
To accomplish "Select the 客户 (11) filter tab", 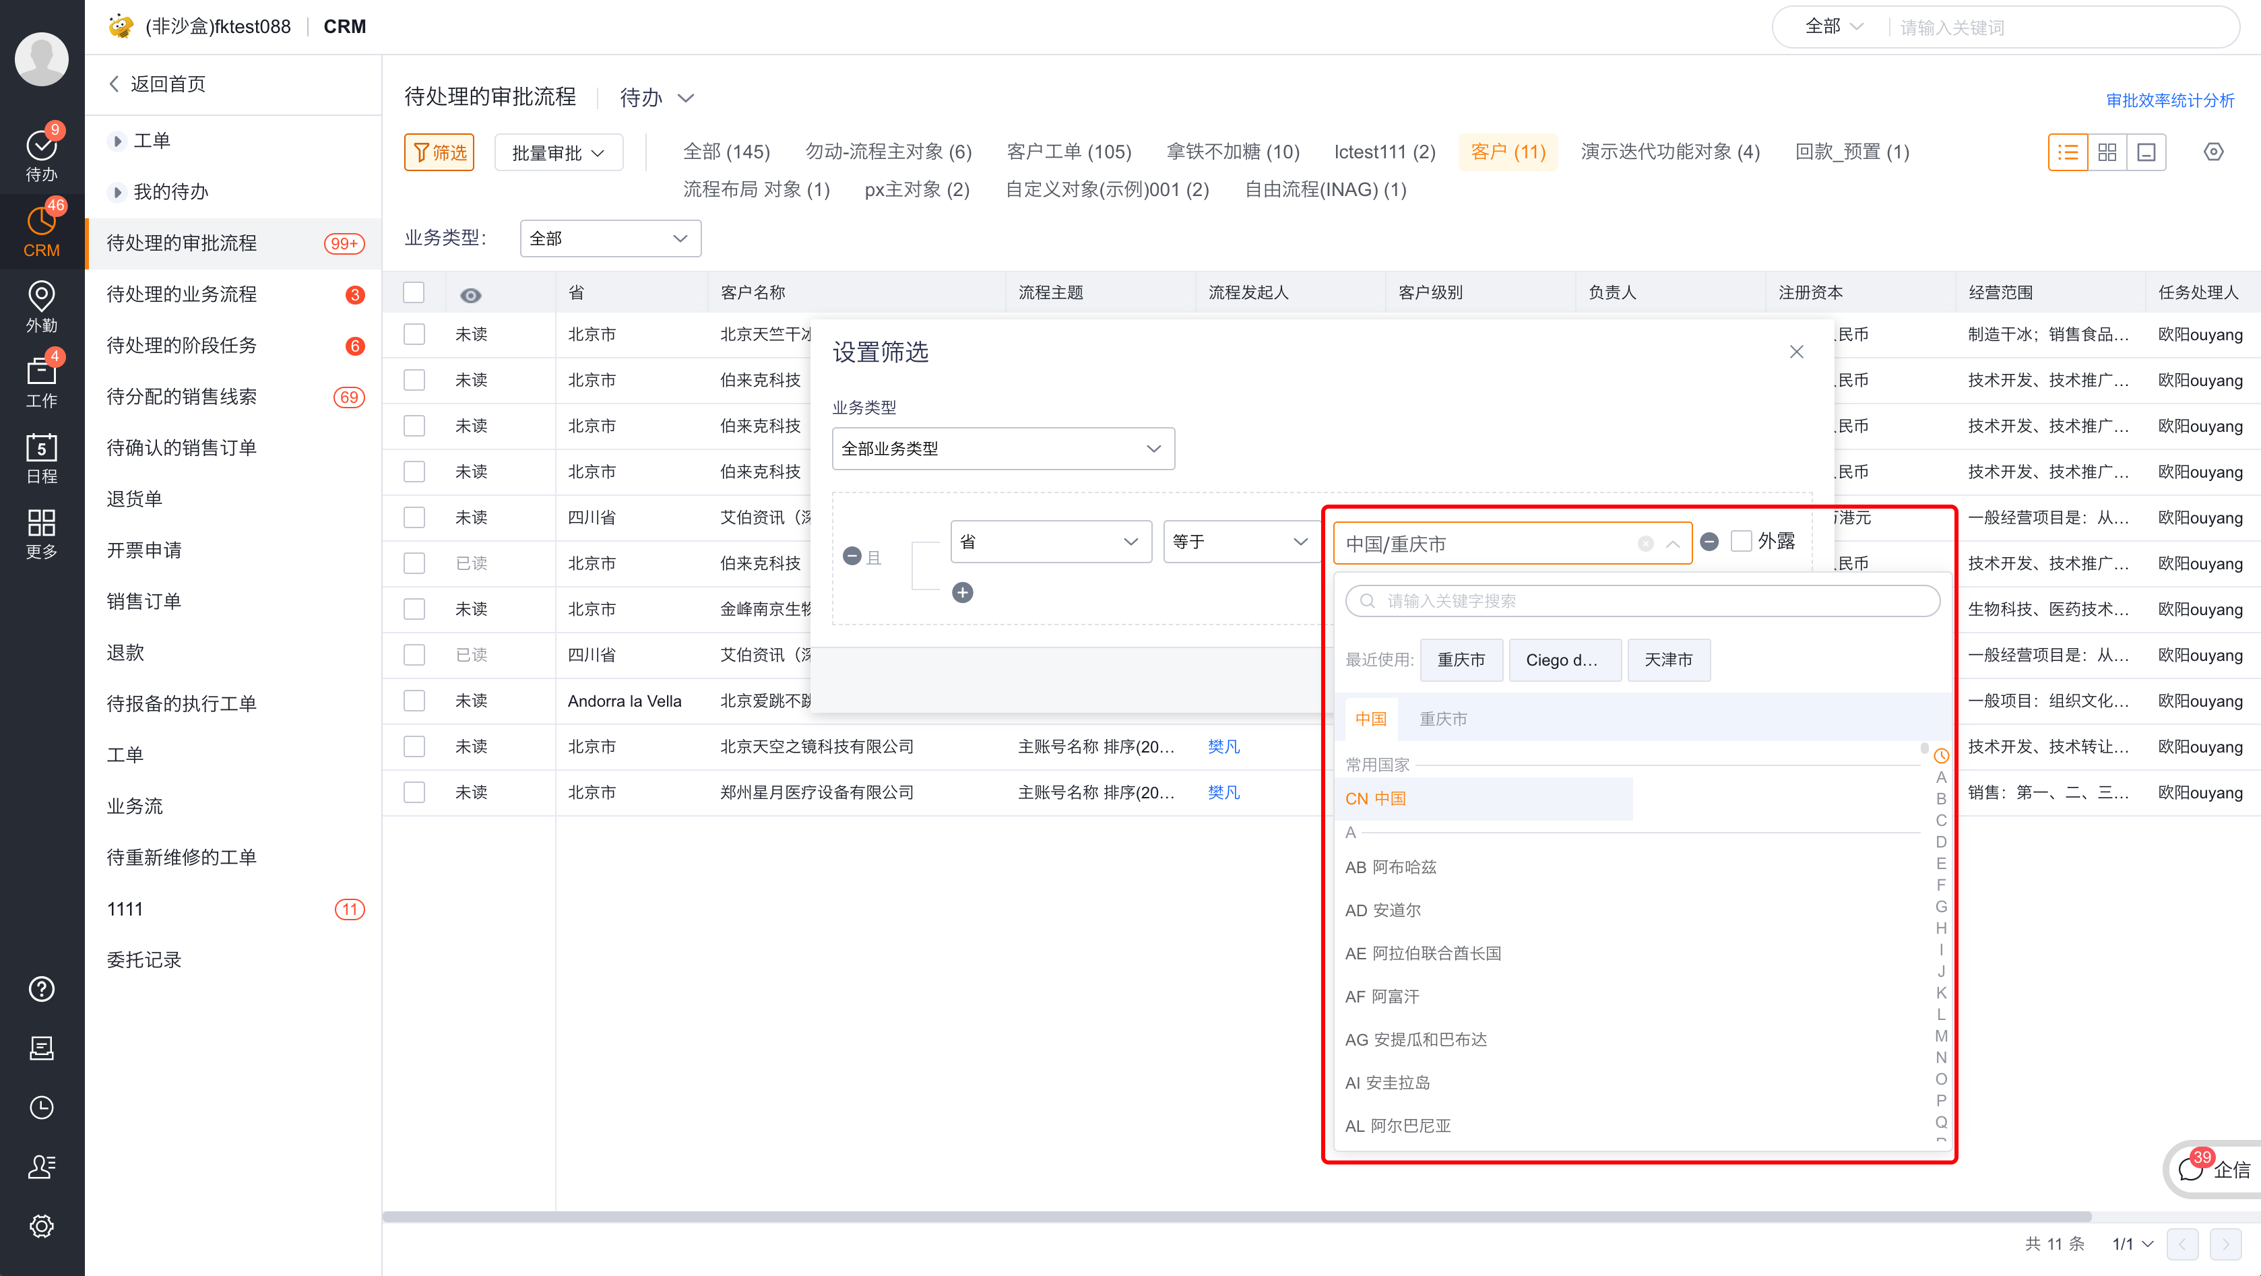I will point(1508,152).
